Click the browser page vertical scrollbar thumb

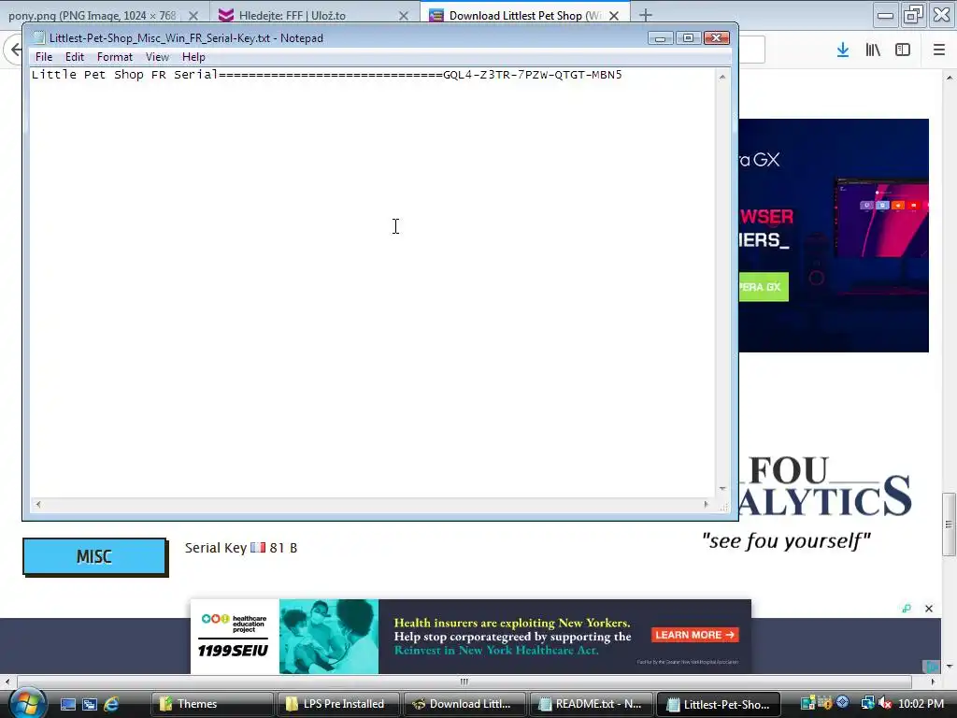click(x=950, y=524)
